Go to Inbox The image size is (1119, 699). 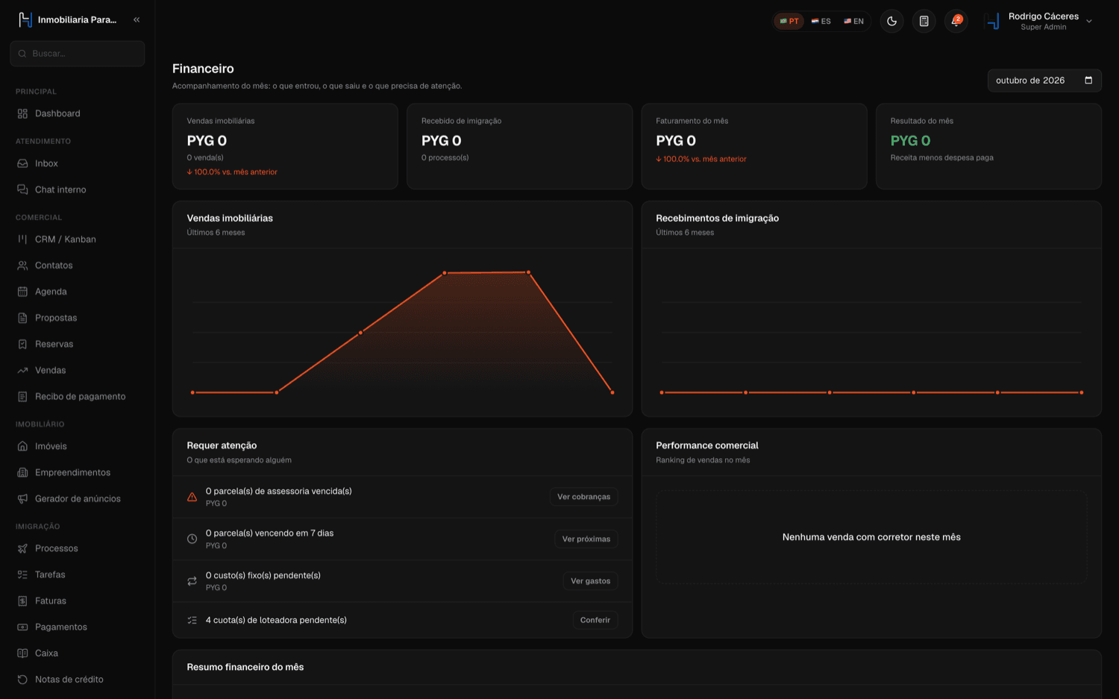(x=78, y=163)
